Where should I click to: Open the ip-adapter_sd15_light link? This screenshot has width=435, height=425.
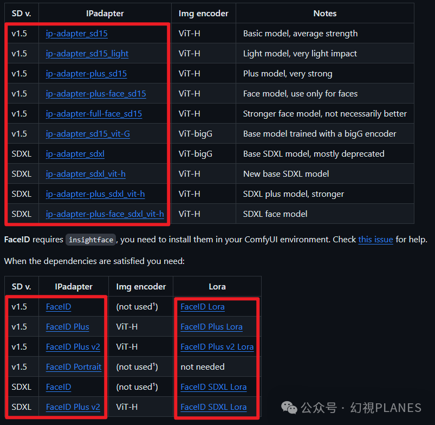[87, 54]
